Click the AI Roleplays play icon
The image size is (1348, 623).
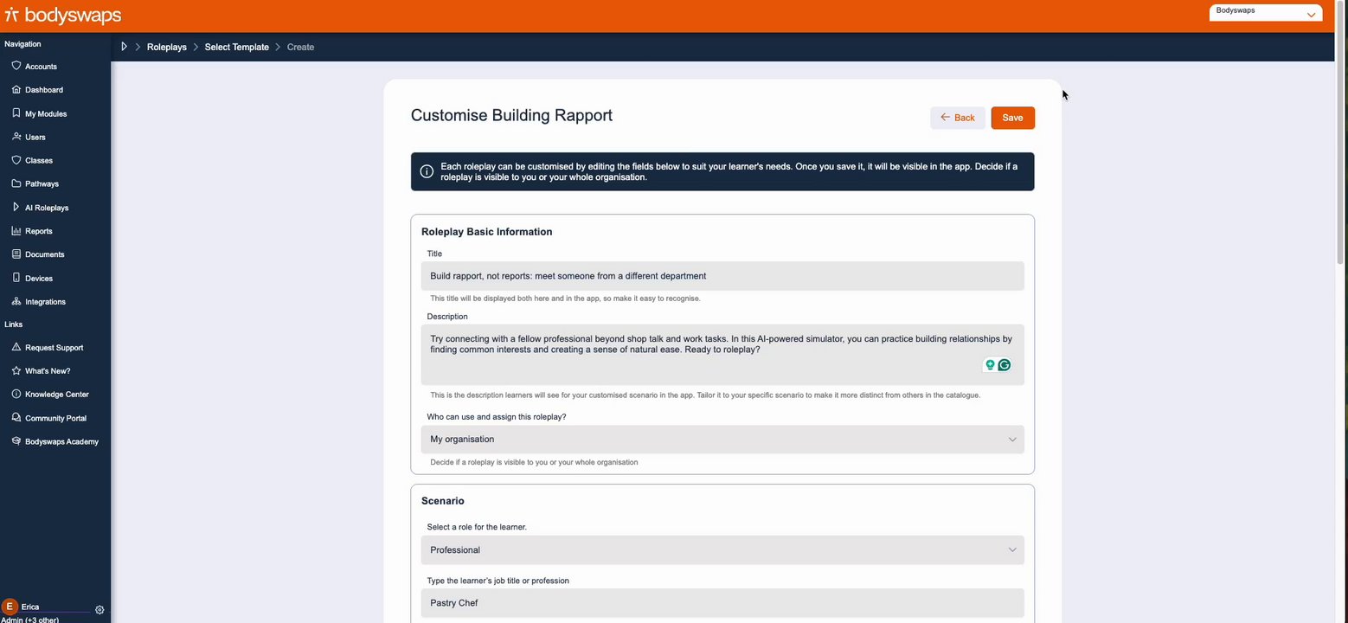click(16, 208)
